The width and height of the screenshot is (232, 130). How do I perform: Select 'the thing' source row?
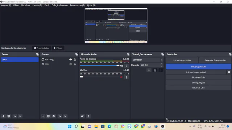[x=59, y=59]
